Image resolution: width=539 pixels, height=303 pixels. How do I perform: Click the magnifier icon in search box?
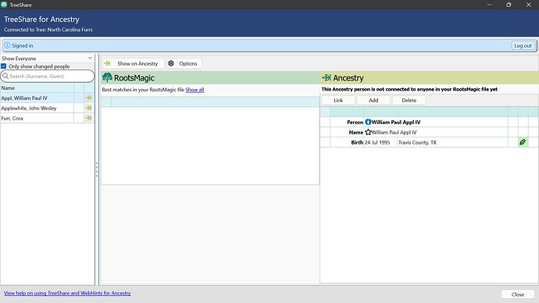coord(5,76)
